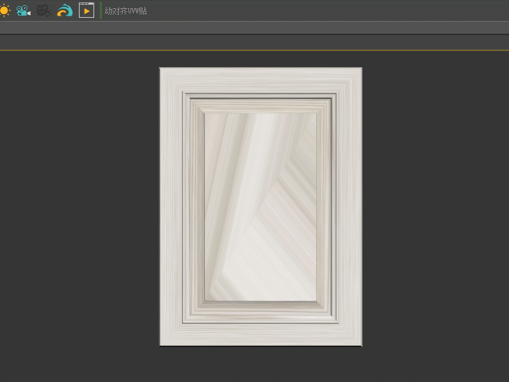Image resolution: width=509 pixels, height=382 pixels.
Task: Click the 动对齐UVW贴 toolbar label
Action: click(x=125, y=11)
